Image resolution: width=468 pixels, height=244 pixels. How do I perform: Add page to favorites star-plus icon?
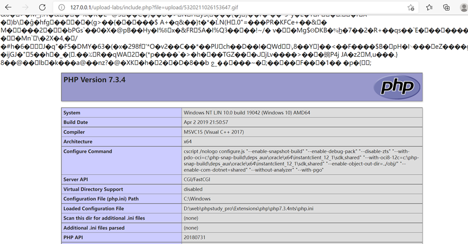pyautogui.click(x=411, y=7)
